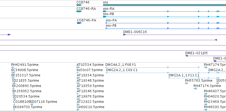
Task: Click the DMG2A.2_1.C09.C1 feature label
Action: (x=122, y=70)
